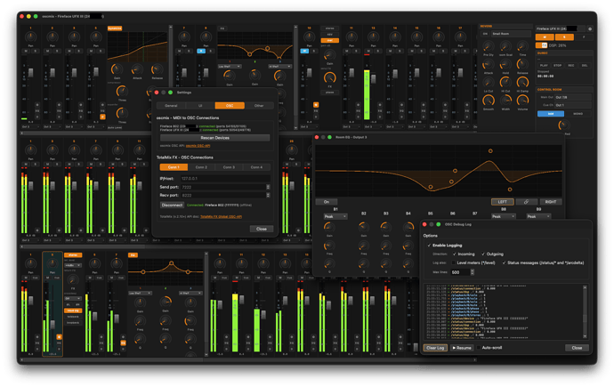Click the Resume button in debug log
614x387 pixels.
(x=462, y=348)
